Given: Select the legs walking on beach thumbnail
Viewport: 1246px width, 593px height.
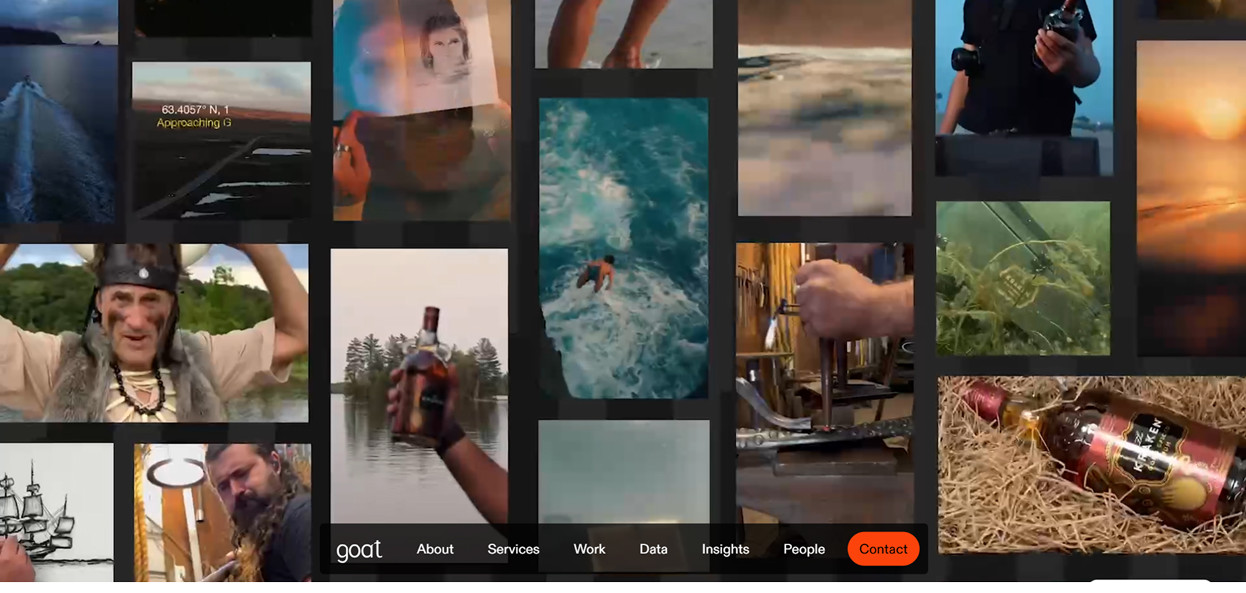Looking at the screenshot, I should (x=624, y=34).
